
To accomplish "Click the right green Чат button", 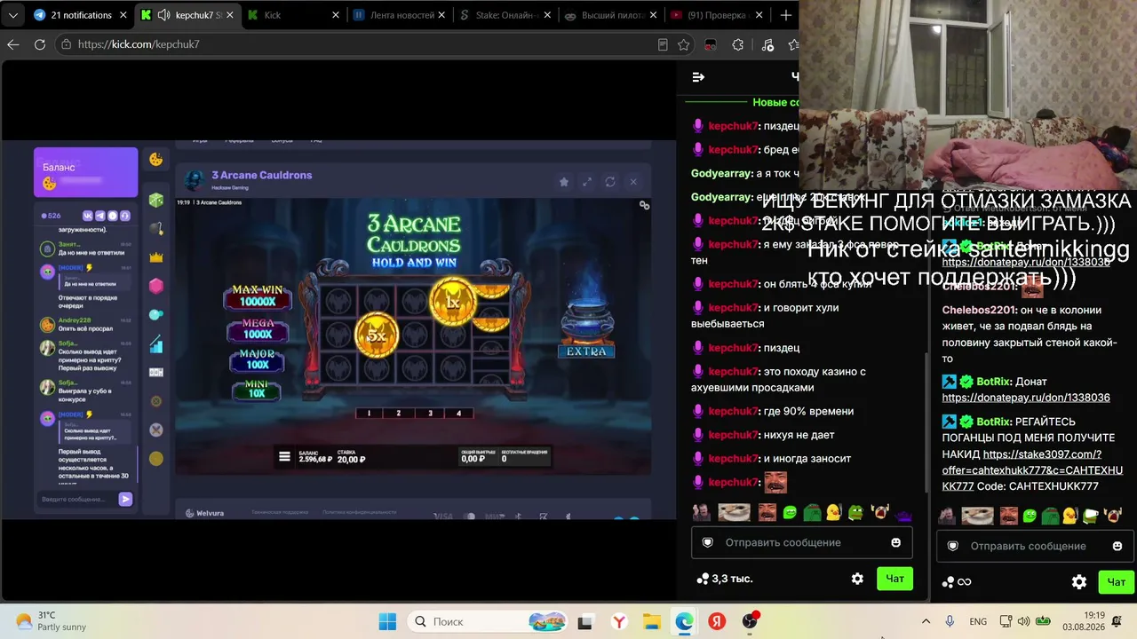I will (x=1117, y=582).
